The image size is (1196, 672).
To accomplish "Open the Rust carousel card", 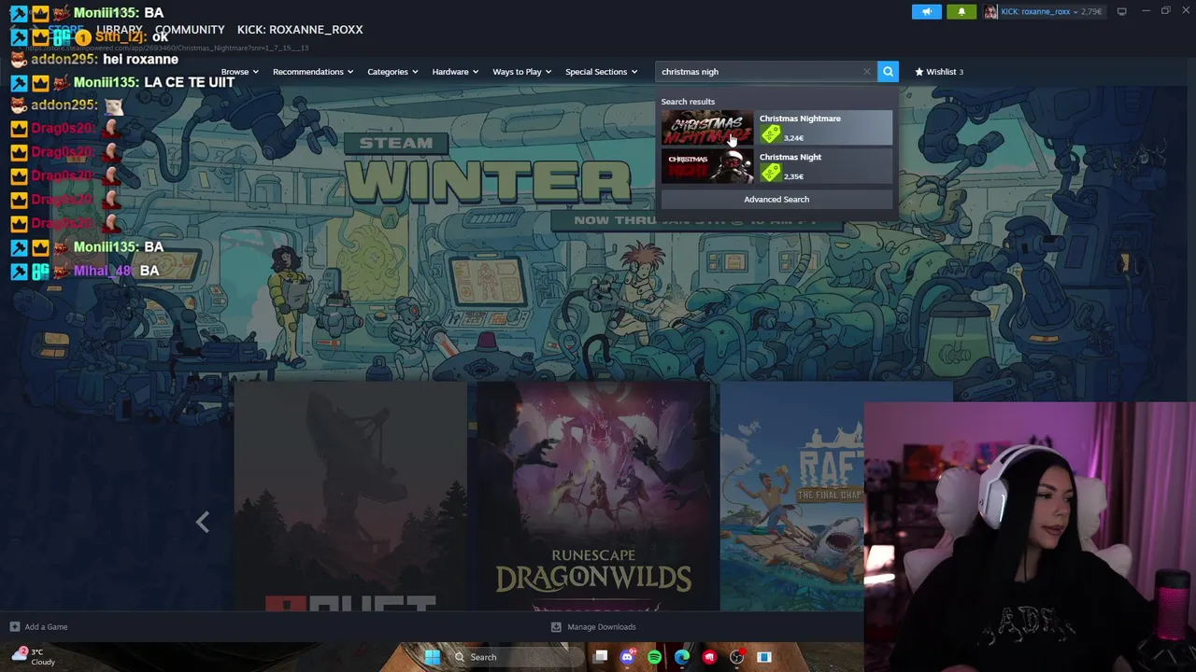I will coord(350,496).
